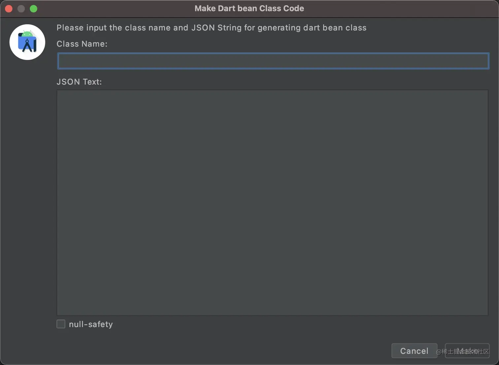Toggle the box left of null-safety

(x=61, y=324)
